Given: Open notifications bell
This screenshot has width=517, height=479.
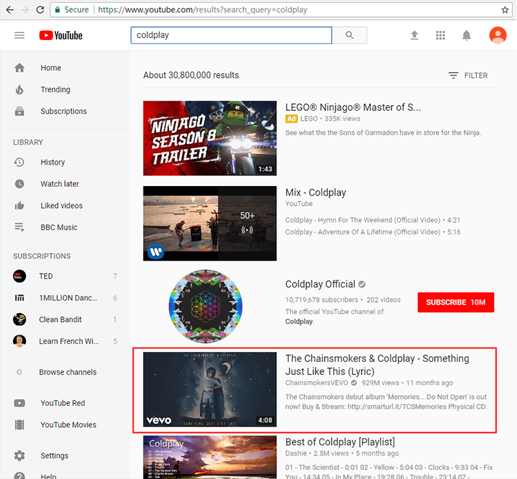Looking at the screenshot, I should coord(466,35).
